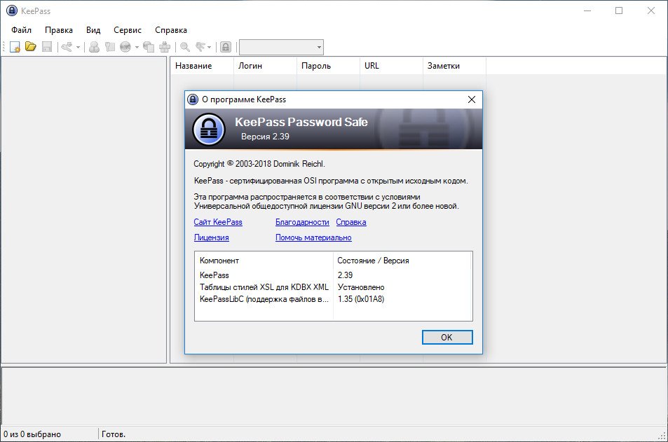Click the Show Entries keys icon

click(200, 47)
